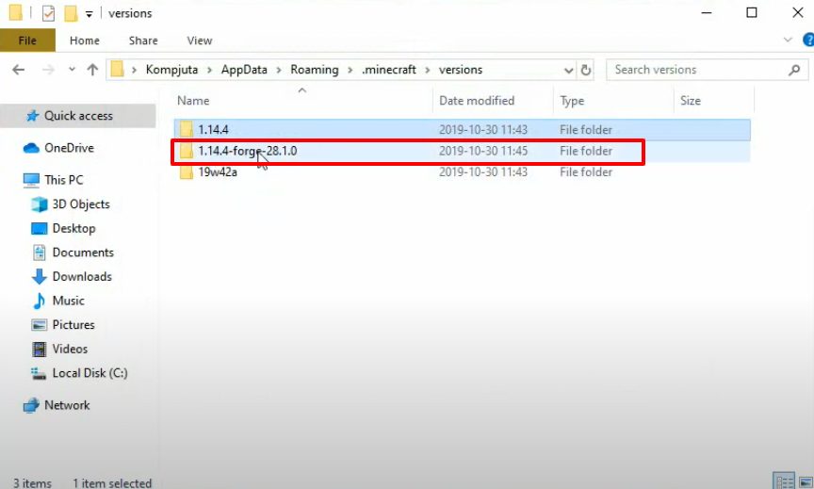Open Quick access in the sidebar

(x=78, y=116)
